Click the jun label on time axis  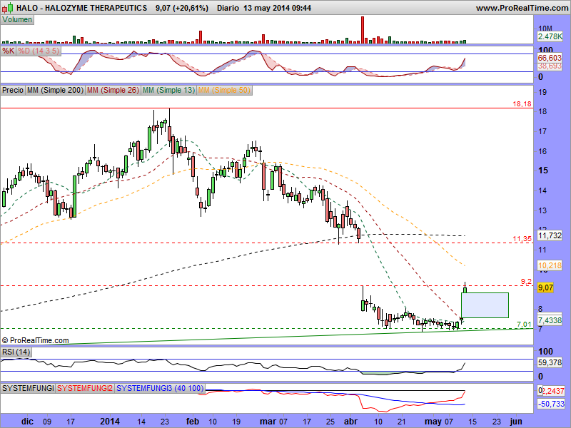click(516, 422)
